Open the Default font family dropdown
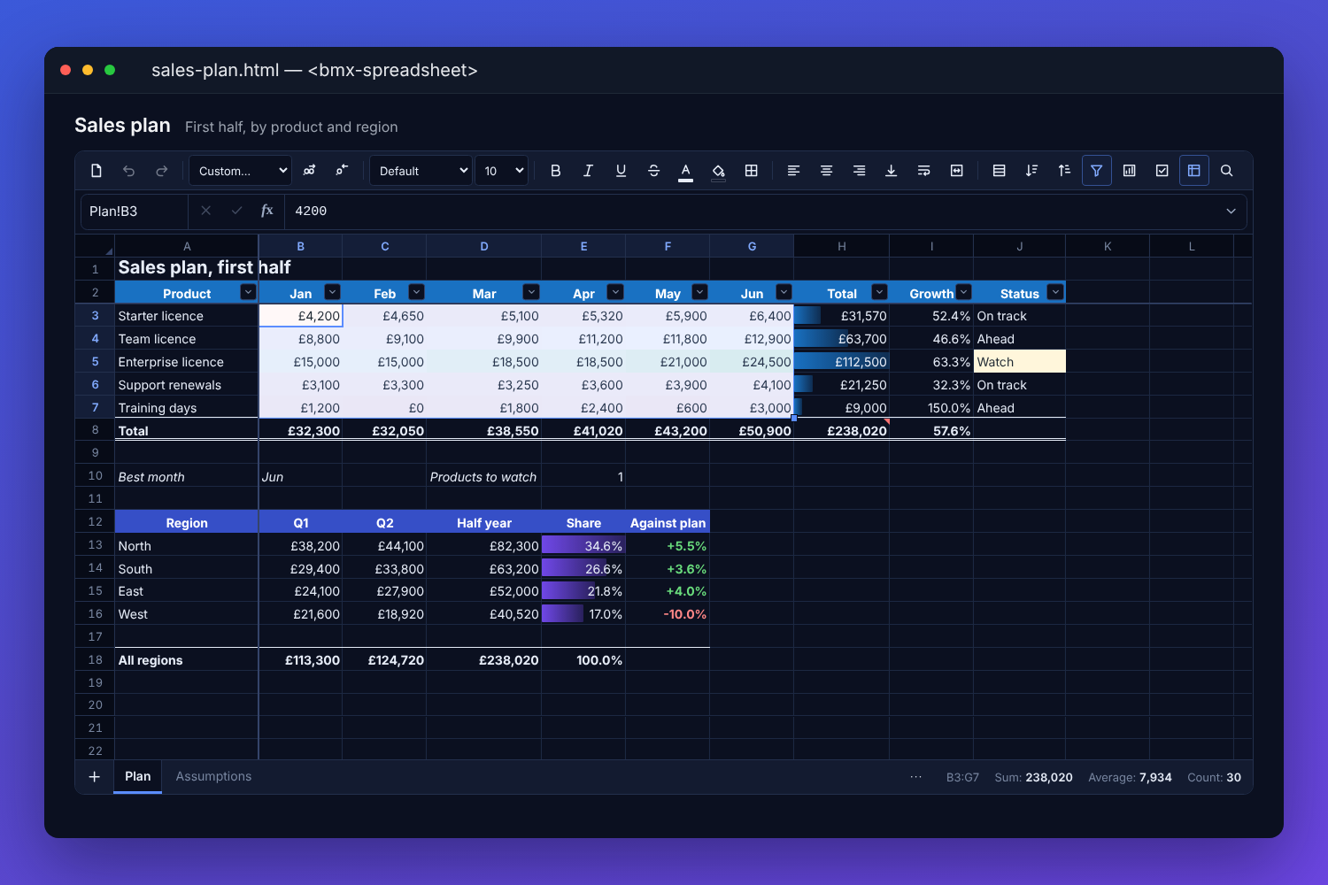The image size is (1328, 885). [421, 171]
